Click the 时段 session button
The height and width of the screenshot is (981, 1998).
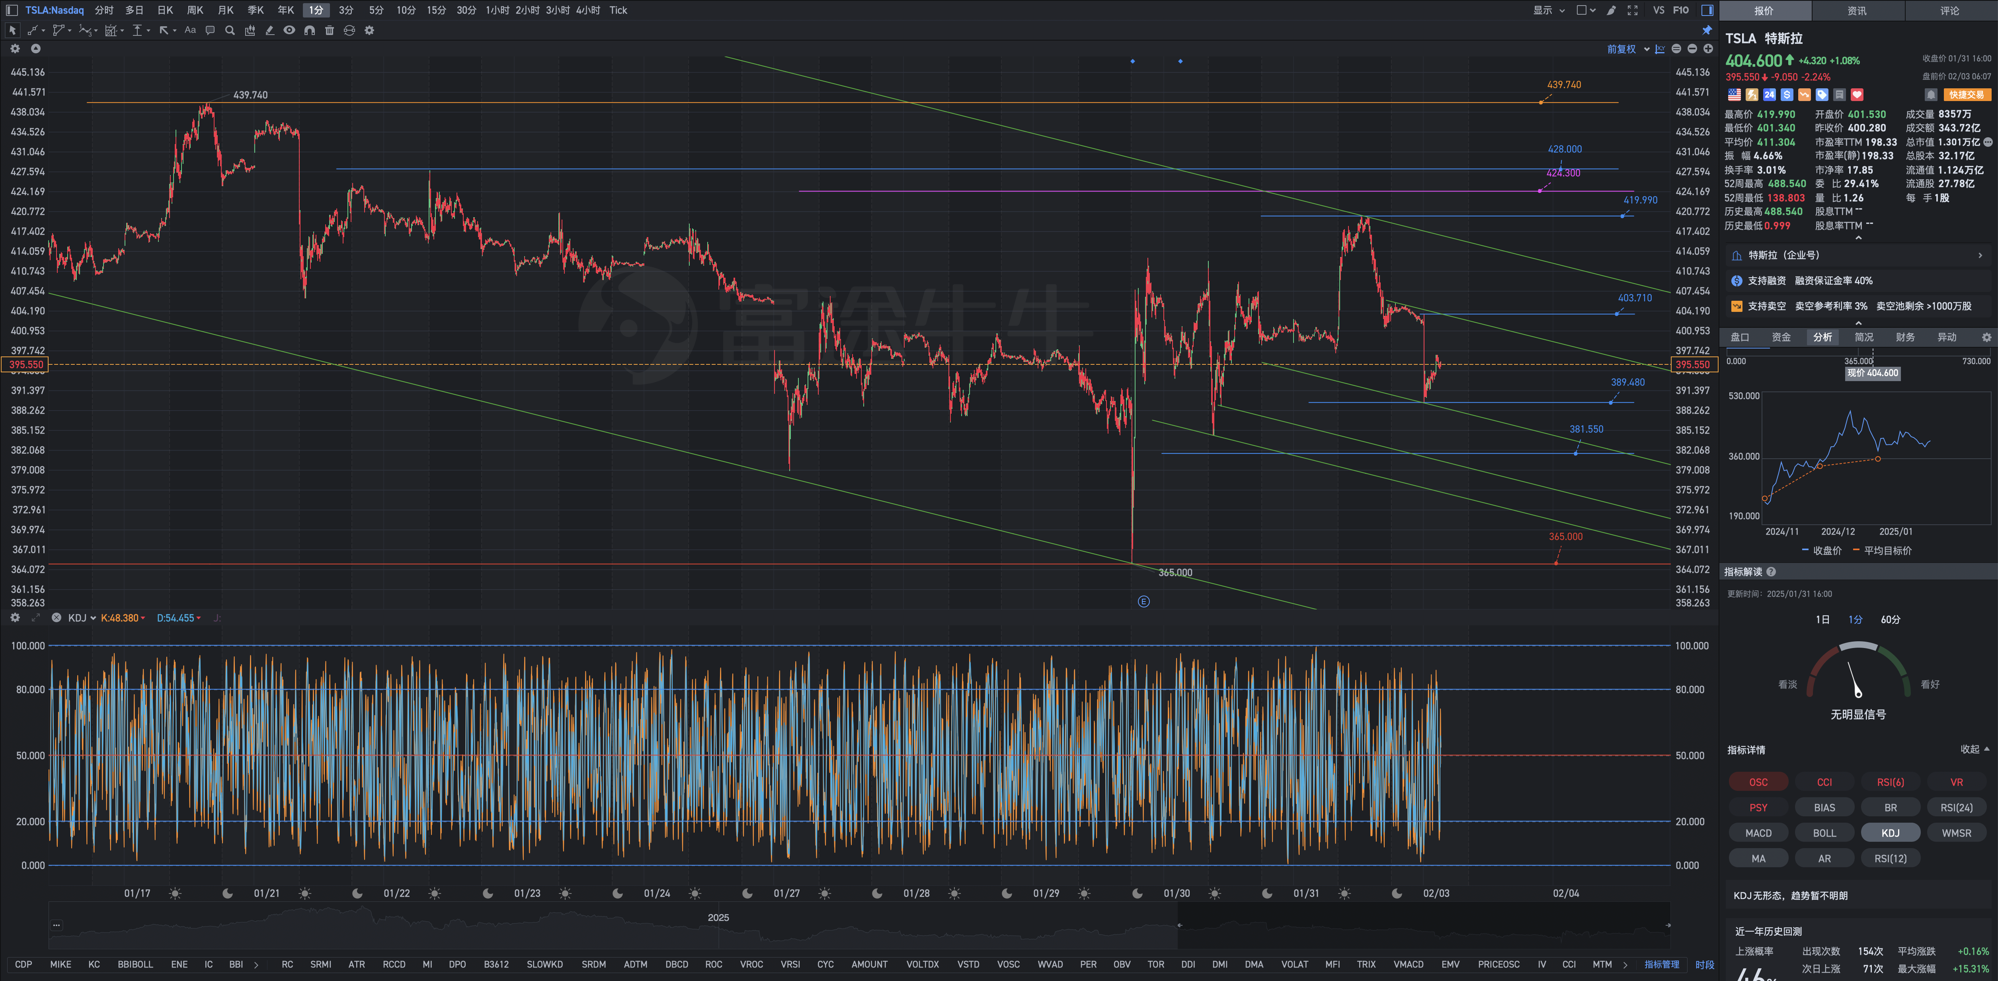(x=1705, y=965)
